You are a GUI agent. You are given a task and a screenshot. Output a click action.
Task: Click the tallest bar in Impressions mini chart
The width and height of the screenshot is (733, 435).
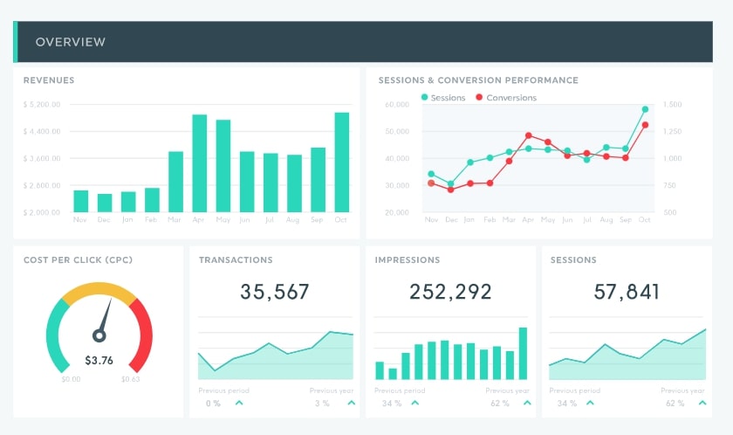pyautogui.click(x=523, y=353)
